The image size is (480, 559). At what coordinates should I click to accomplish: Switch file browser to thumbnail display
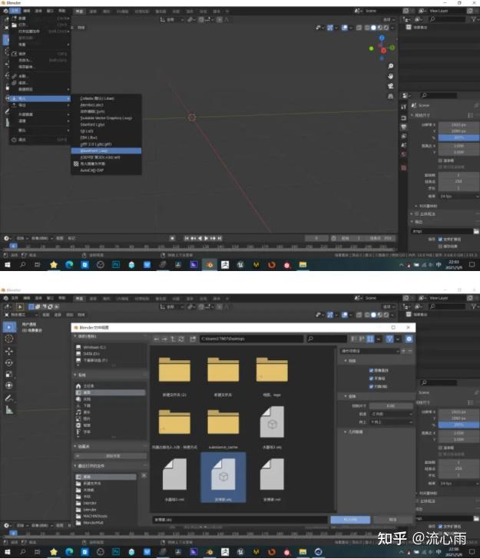370,339
